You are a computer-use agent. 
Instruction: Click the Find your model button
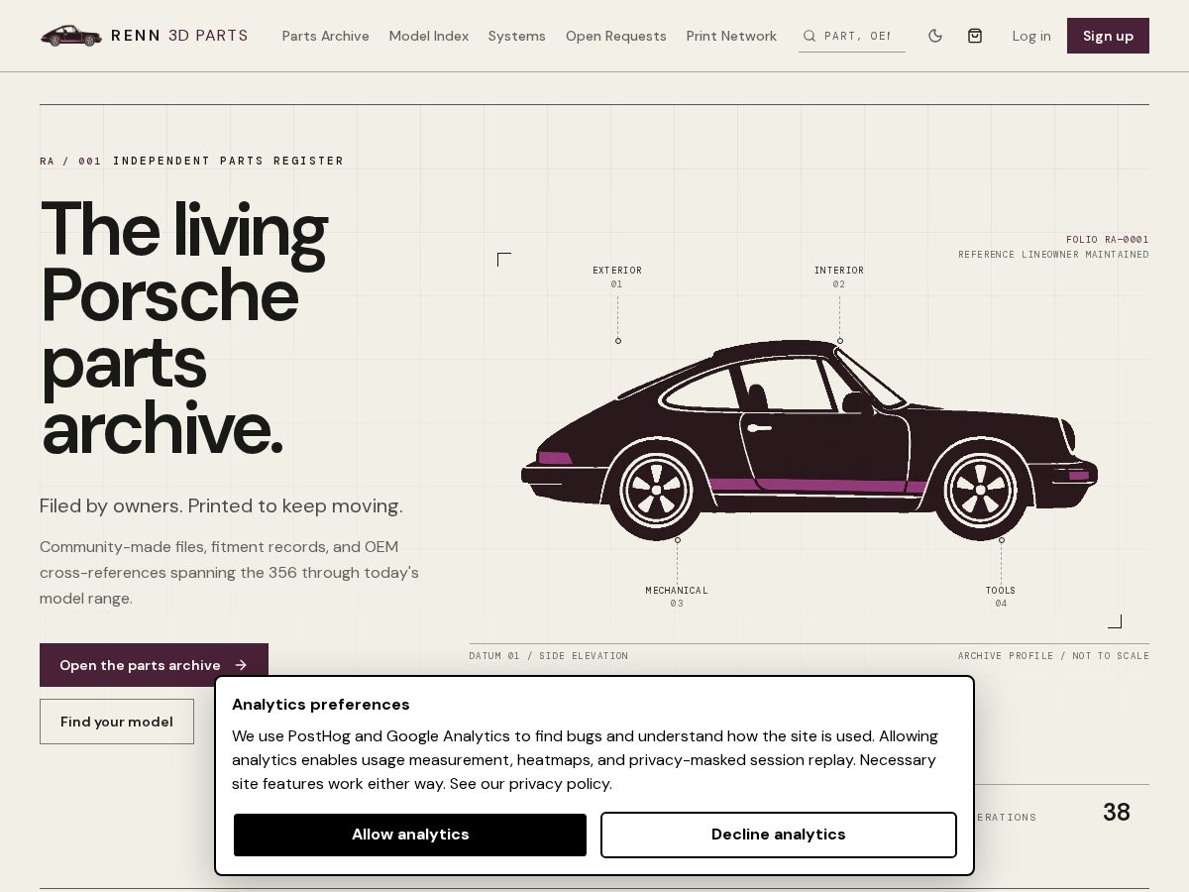click(117, 722)
